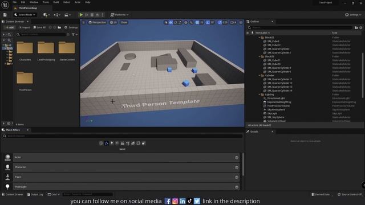Open the Content Drawer in status bar
The height and width of the screenshot is (205, 365).
[x=13, y=195]
